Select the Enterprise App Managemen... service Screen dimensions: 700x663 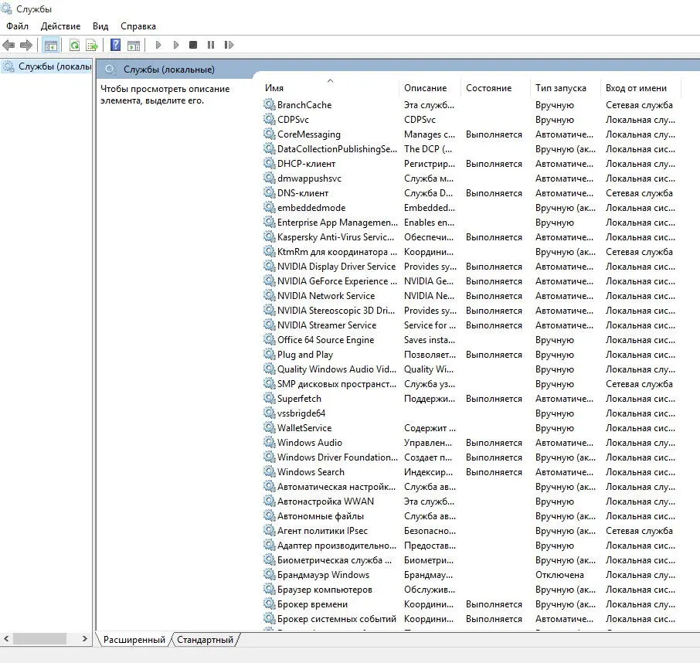[x=337, y=223]
